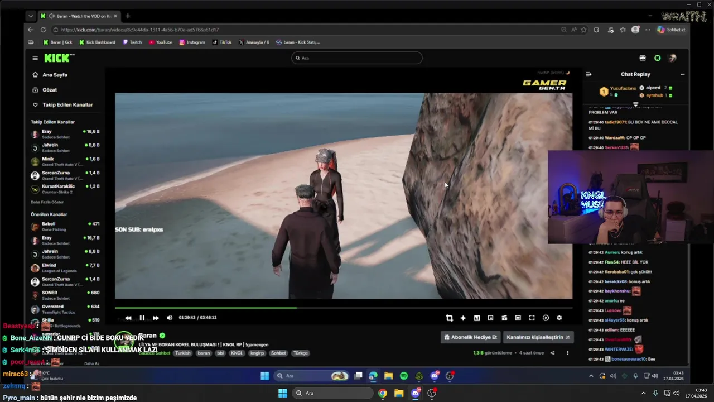Image resolution: width=714 pixels, height=402 pixels.
Task: Click top gifter Yusufaslanx in chat
Action: [x=623, y=88]
